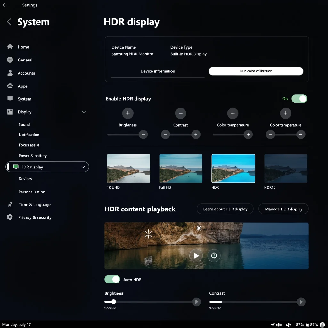
Task: Click the user avatar icon in taskbar corner
Action: [x=323, y=325]
